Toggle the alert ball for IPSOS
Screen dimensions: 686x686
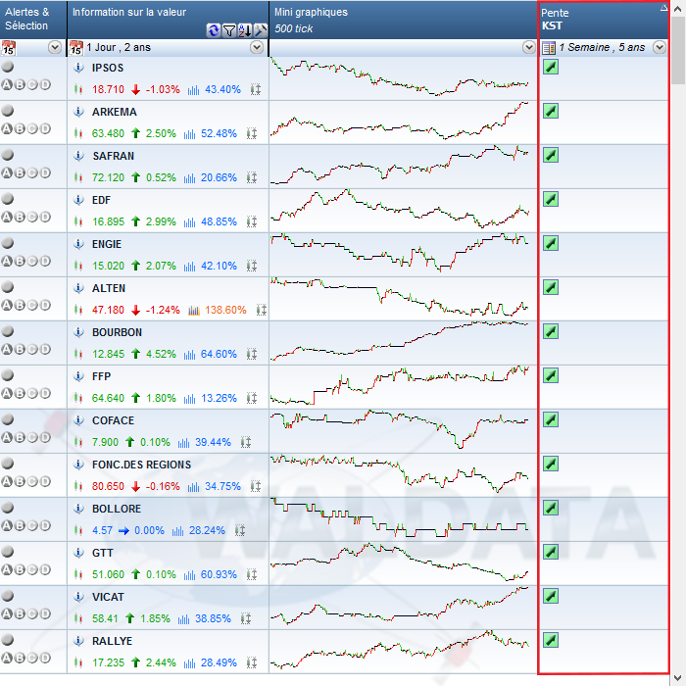click(x=8, y=67)
